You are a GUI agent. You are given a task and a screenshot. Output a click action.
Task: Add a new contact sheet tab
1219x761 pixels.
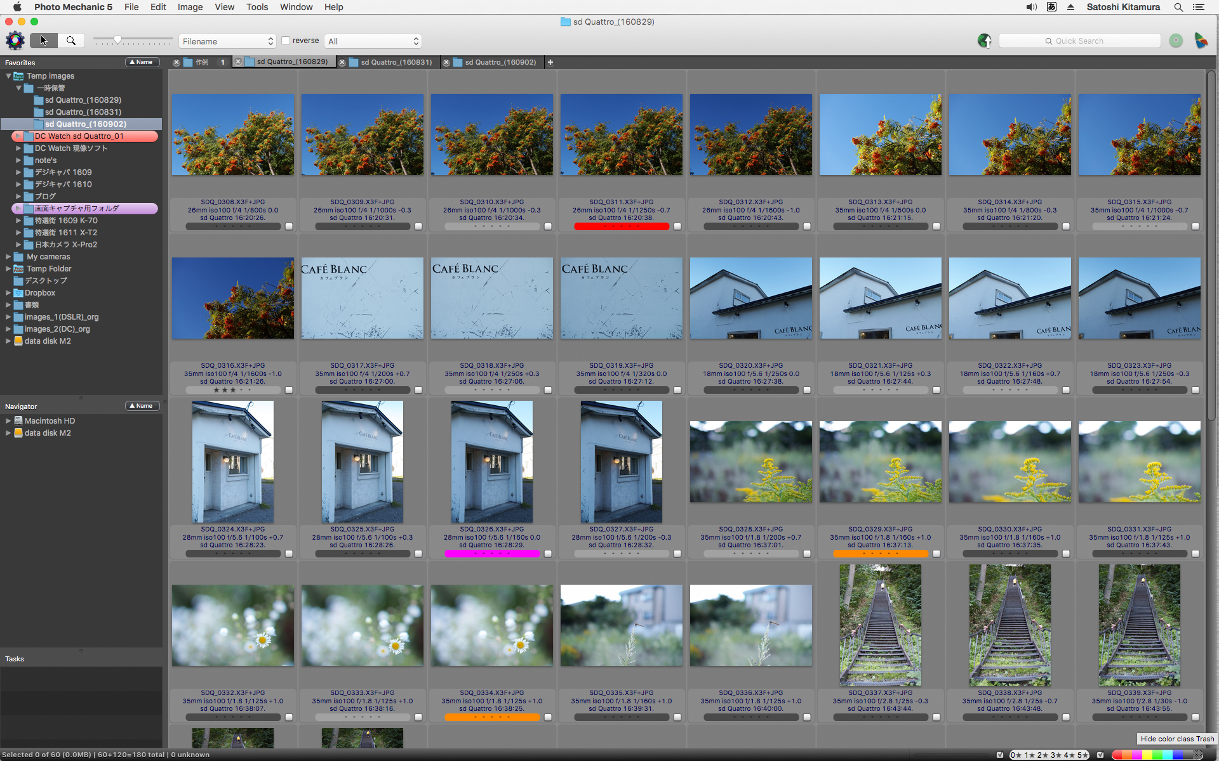[x=550, y=62]
